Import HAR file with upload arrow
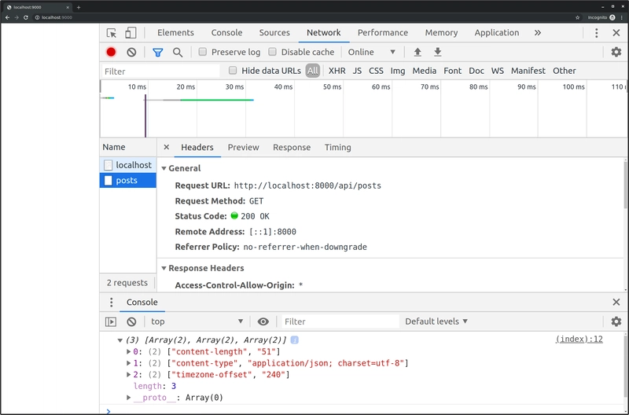The image size is (629, 415). click(x=417, y=52)
